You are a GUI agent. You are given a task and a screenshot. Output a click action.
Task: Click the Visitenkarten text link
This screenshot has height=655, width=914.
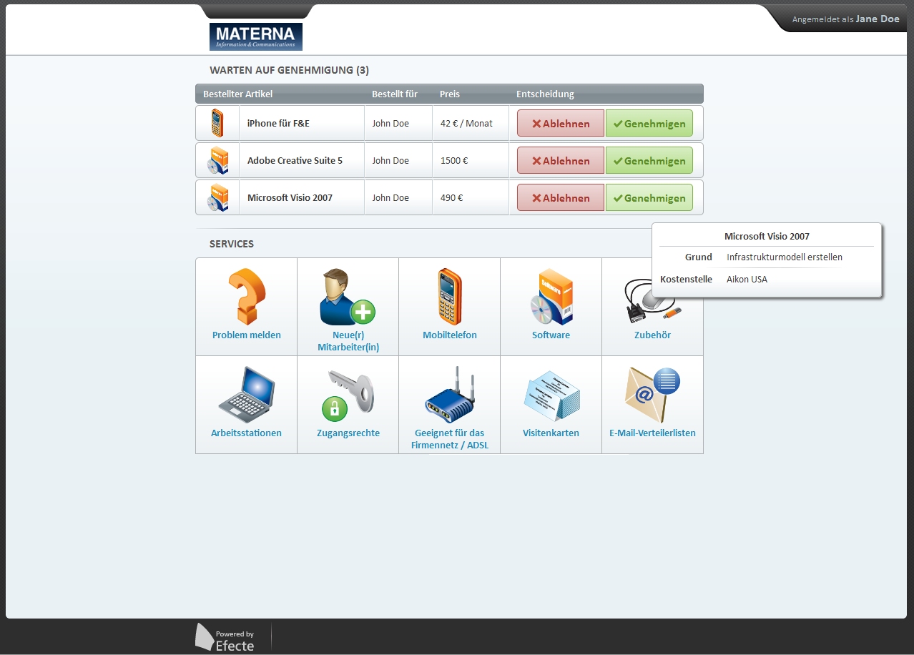point(551,433)
